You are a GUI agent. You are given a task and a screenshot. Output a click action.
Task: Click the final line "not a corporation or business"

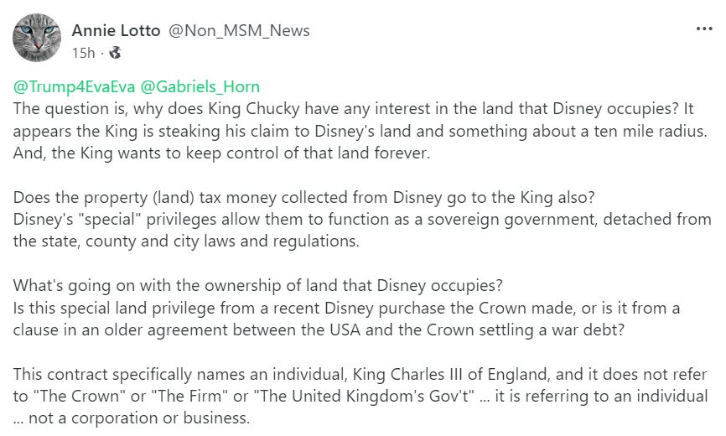[x=132, y=418]
